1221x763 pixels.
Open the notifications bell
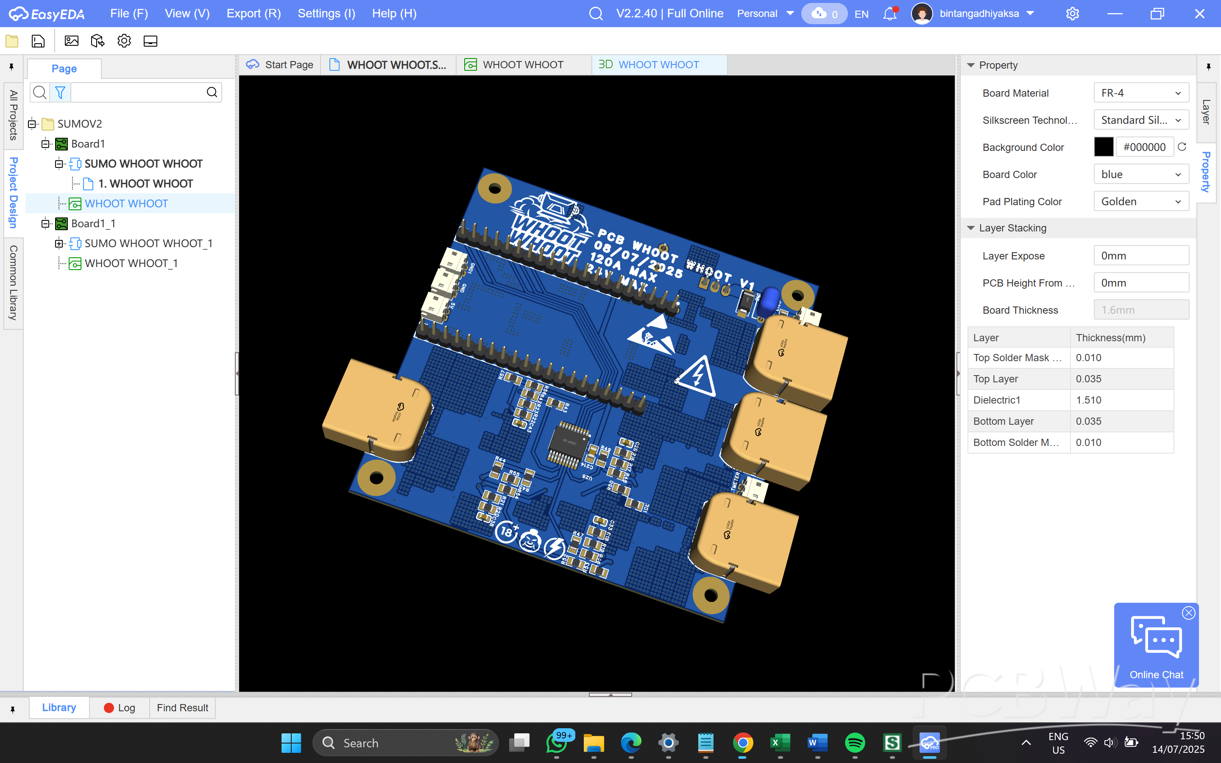click(x=890, y=14)
